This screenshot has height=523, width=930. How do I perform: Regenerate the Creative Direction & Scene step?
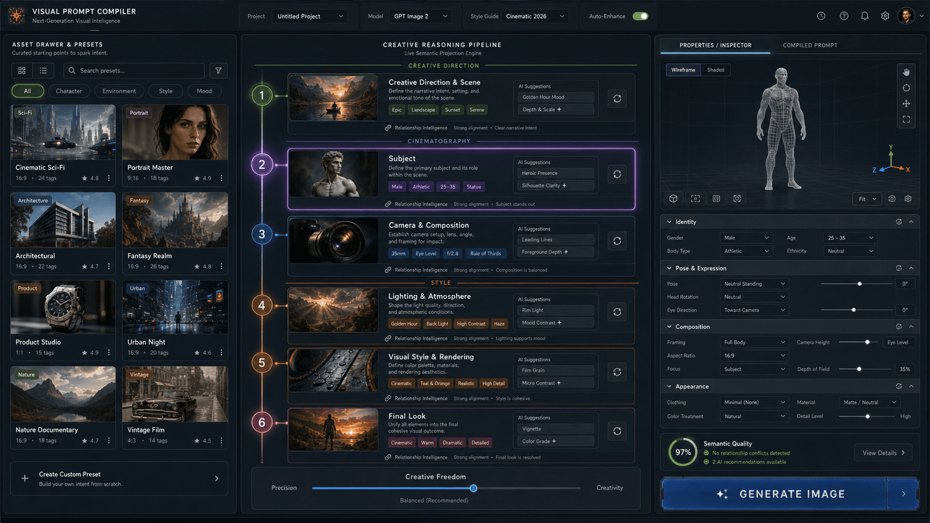click(617, 99)
